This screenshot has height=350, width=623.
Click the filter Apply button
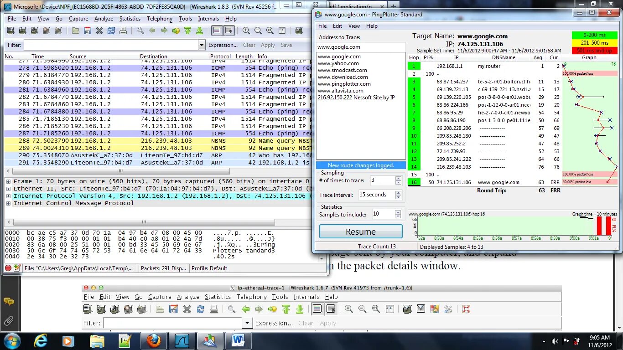coord(268,45)
